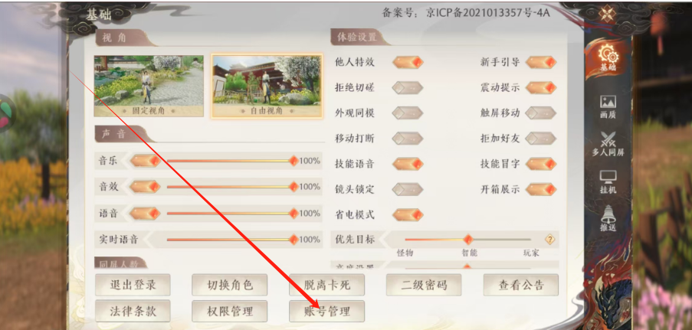Open the 多人同屏 crossed swords icon
Image resolution: width=692 pixels, height=330 pixels.
click(608, 144)
